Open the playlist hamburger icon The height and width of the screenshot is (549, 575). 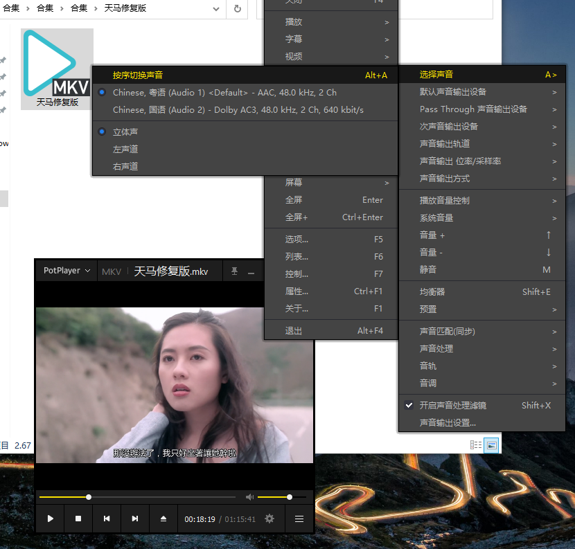[299, 519]
